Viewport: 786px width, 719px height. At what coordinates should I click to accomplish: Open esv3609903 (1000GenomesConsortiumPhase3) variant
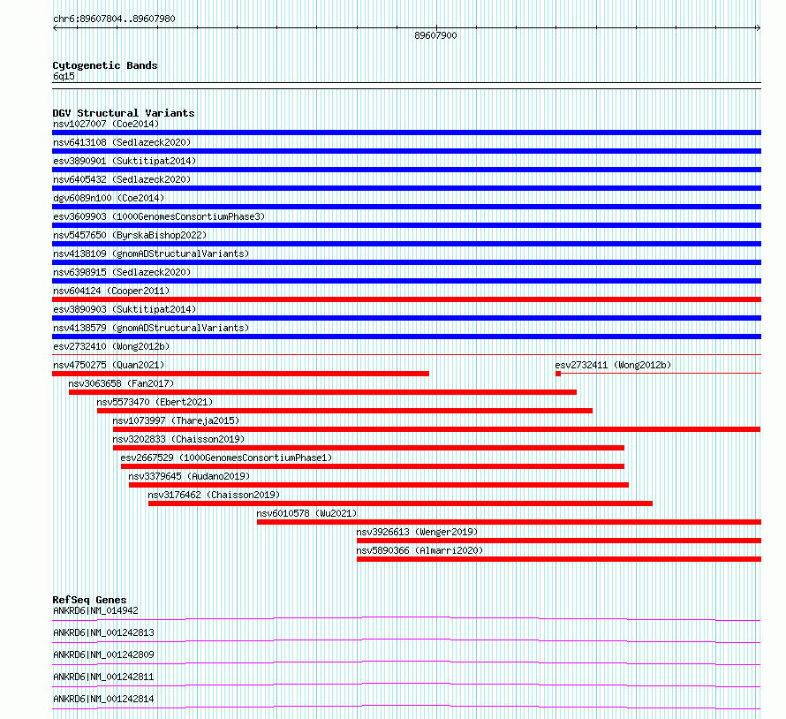click(159, 216)
